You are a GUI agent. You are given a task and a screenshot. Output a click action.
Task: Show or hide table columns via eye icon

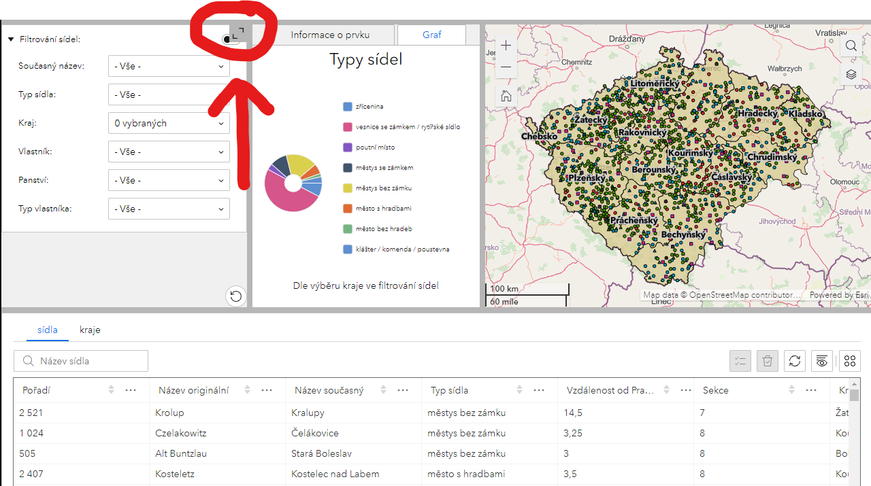click(x=821, y=361)
